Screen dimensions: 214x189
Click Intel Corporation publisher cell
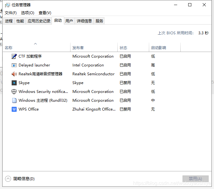pyautogui.click(x=88, y=65)
